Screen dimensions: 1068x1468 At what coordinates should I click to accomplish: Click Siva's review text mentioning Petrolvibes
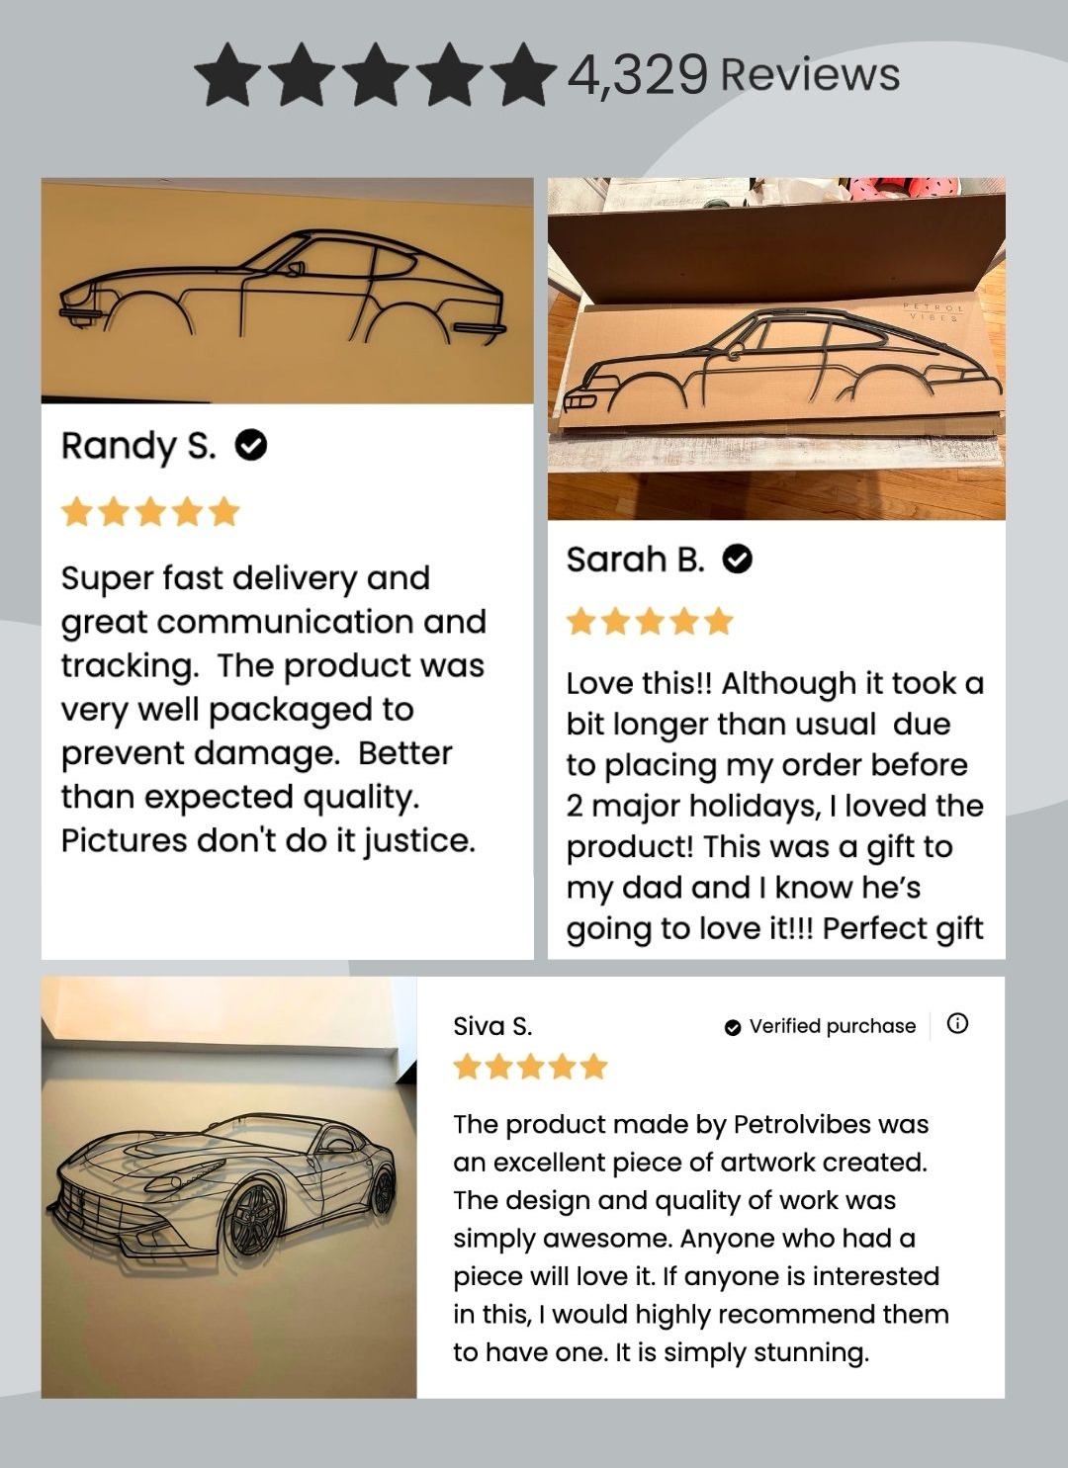[701, 1238]
